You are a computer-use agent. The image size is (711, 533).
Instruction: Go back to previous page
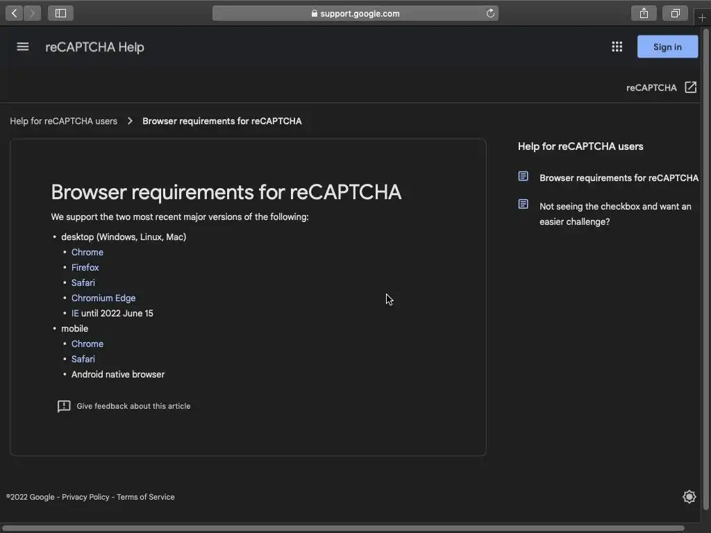[x=14, y=13]
